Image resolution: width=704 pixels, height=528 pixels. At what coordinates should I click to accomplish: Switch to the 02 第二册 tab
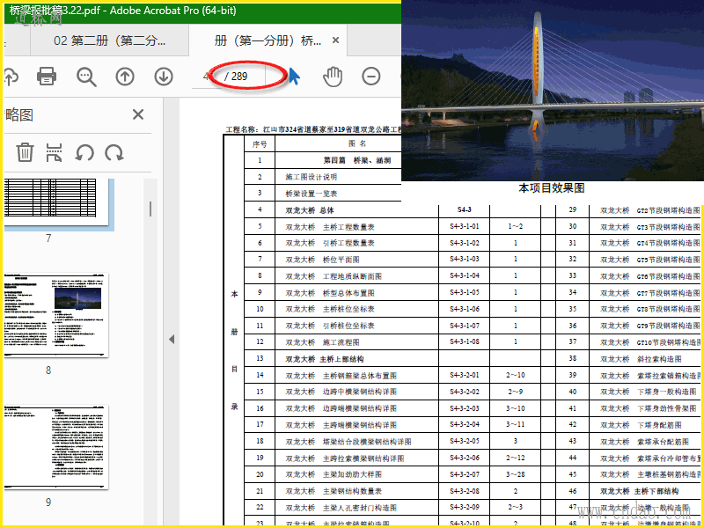click(x=109, y=40)
